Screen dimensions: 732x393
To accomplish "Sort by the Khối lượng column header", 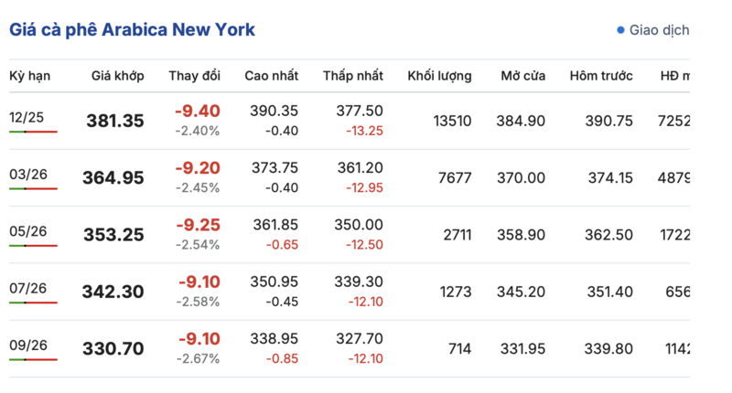I will 439,75.
